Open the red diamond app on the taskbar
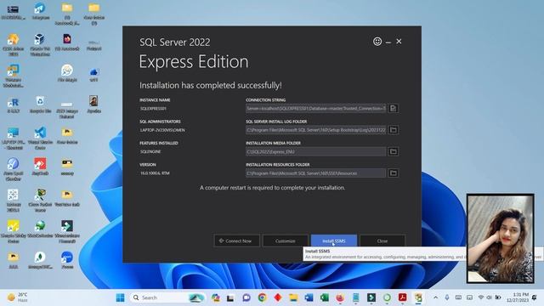The height and width of the screenshot is (306, 544). pyautogui.click(x=278, y=297)
